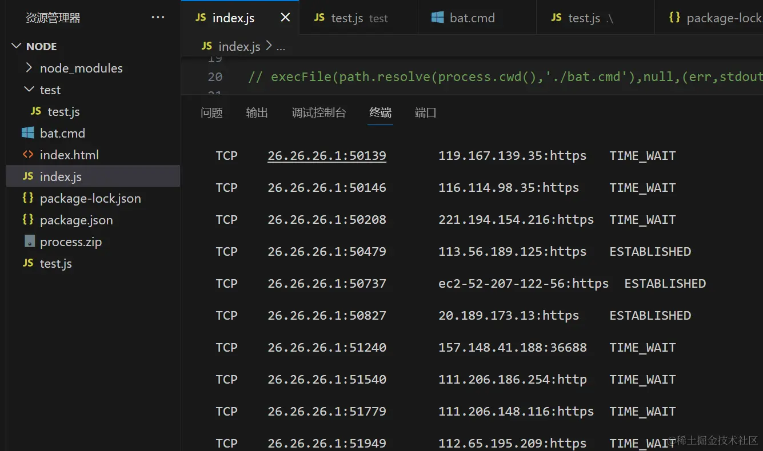Click 111.206.186.254:http in terminal
The image size is (763, 451).
click(x=513, y=379)
